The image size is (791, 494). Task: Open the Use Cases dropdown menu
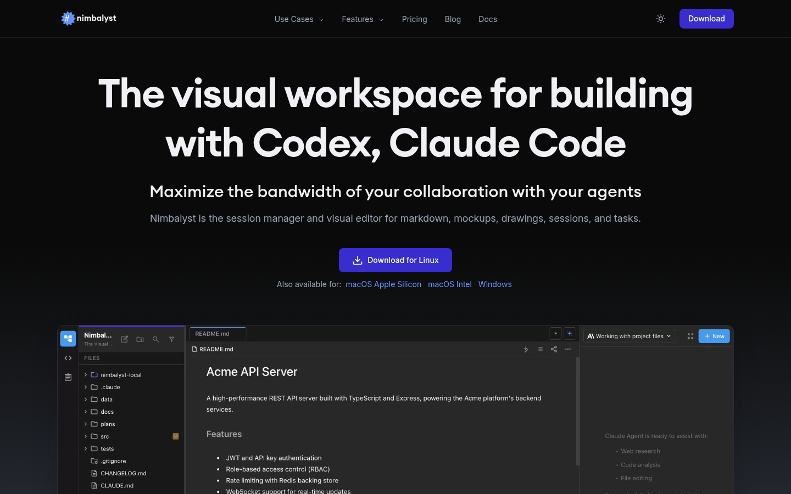[x=299, y=19]
